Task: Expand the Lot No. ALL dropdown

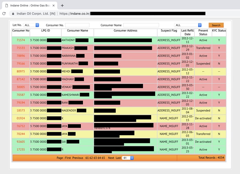Action: pyautogui.click(x=31, y=25)
